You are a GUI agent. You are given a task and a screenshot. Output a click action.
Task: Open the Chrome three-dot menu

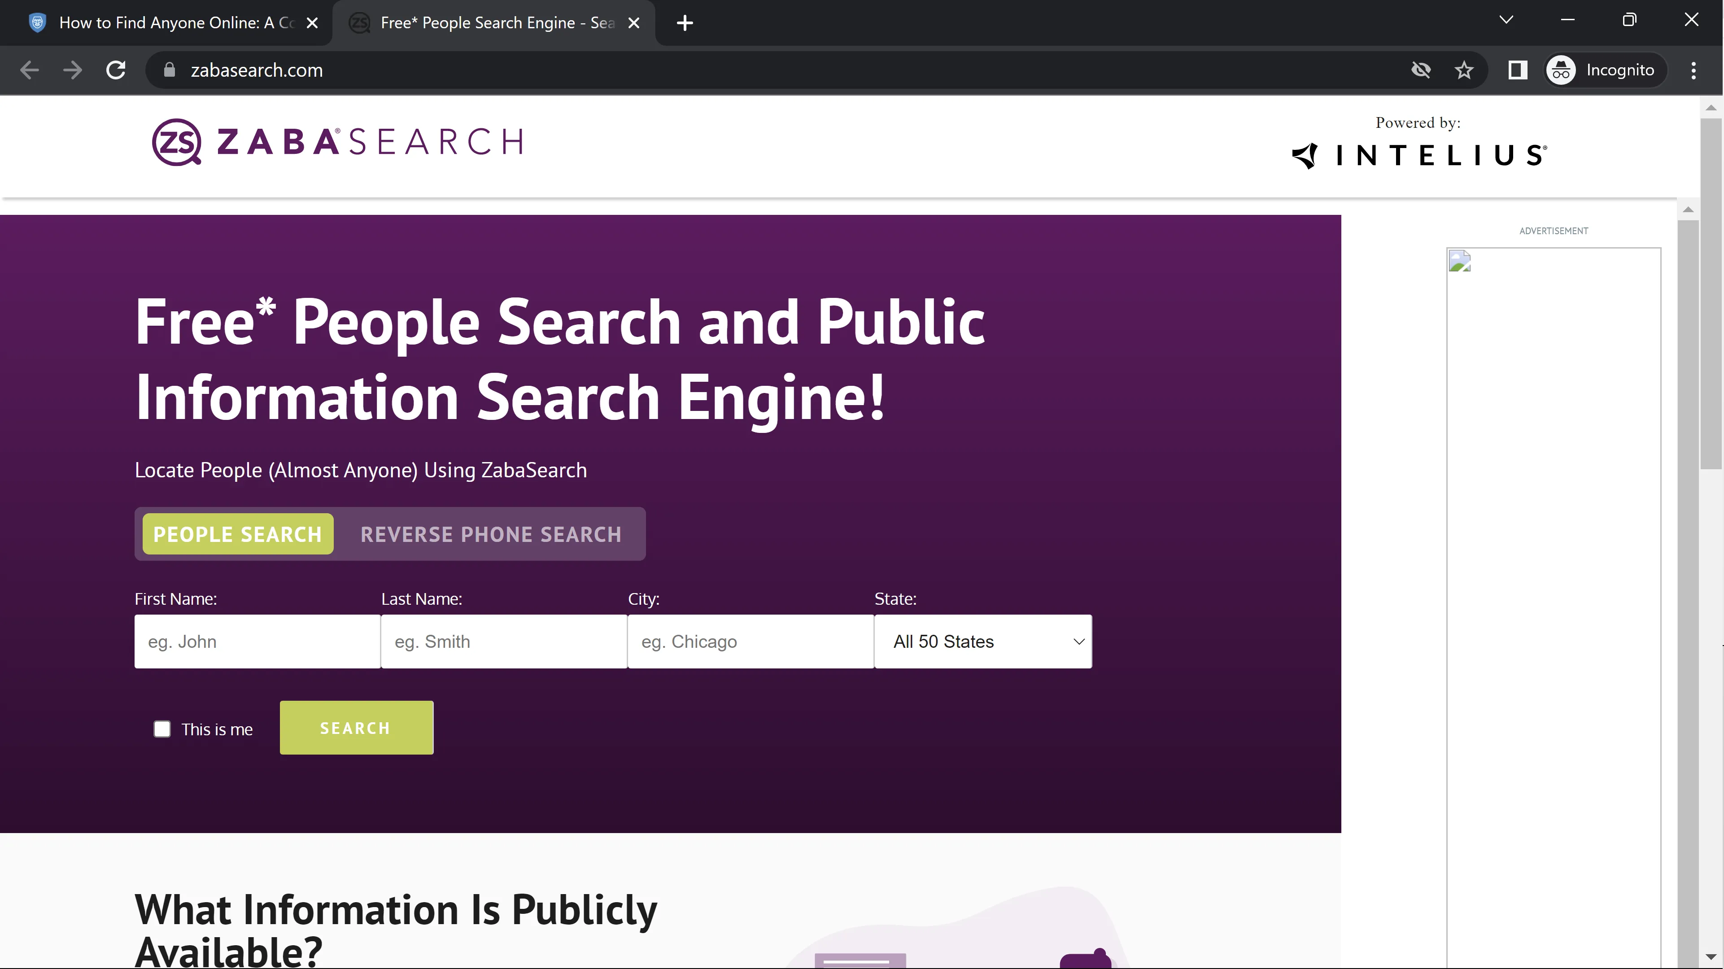[x=1693, y=70]
